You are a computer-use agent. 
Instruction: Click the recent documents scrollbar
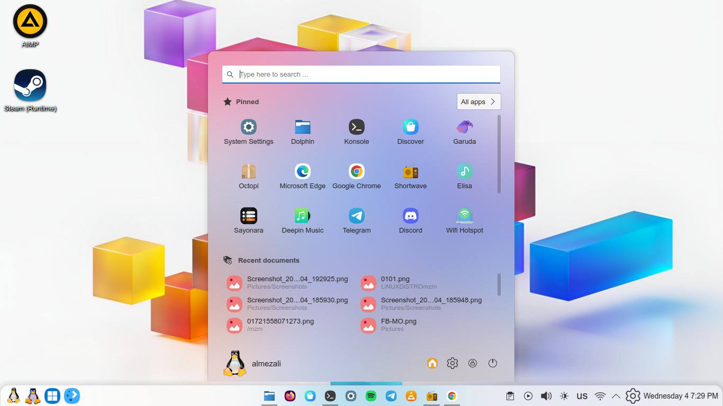click(x=499, y=284)
